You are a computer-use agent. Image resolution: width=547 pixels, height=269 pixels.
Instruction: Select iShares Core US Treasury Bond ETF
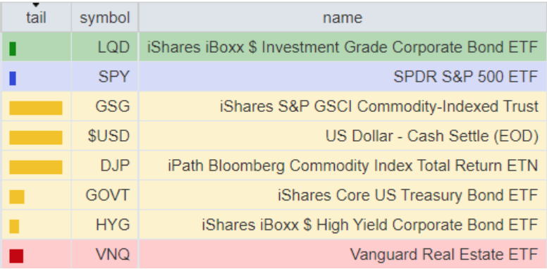point(407,195)
